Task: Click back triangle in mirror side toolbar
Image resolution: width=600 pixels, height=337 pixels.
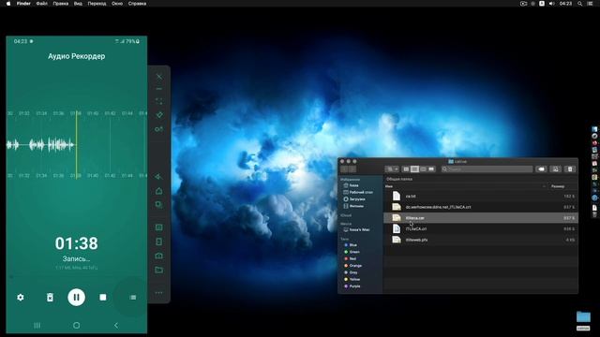Action: [x=158, y=177]
